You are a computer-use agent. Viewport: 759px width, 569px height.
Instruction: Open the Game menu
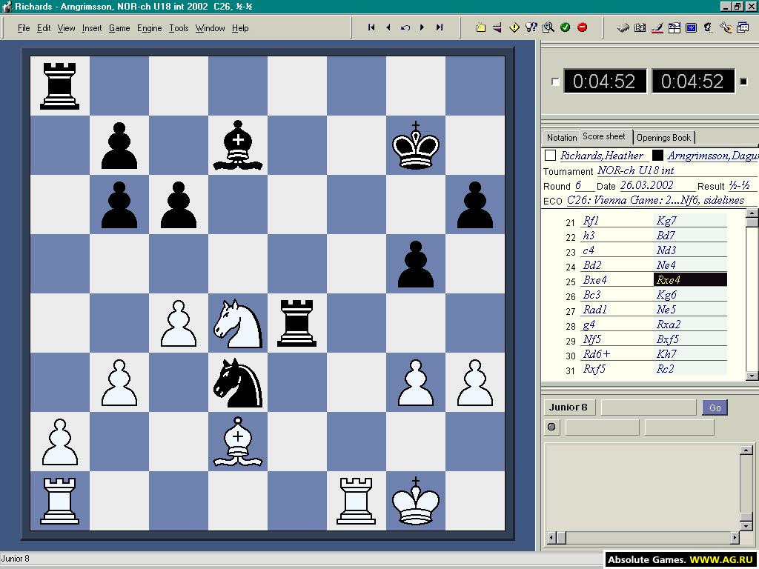point(119,28)
